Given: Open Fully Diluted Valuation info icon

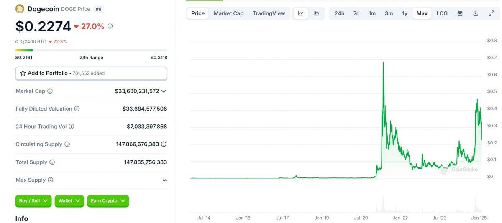Looking at the screenshot, I should pyautogui.click(x=77, y=109).
